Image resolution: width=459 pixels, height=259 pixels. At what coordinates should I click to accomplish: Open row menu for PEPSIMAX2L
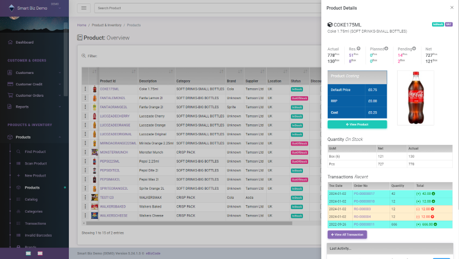pos(85,179)
